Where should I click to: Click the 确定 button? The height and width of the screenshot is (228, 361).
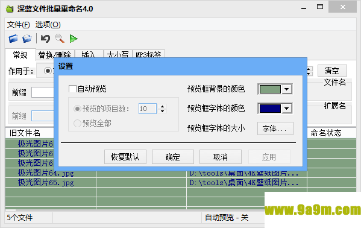173,157
